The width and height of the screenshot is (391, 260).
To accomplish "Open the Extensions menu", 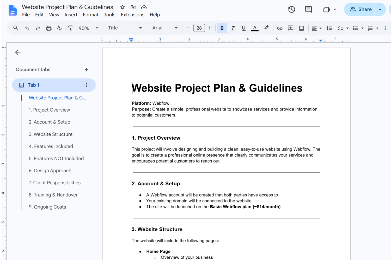I will [x=132, y=15].
